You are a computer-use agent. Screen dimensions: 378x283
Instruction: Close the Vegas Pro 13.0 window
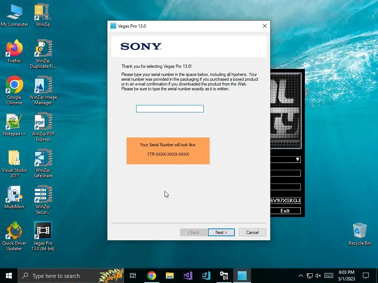click(x=264, y=26)
